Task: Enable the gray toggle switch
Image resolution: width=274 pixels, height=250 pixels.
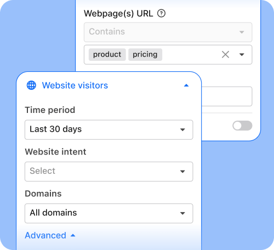Action: [x=242, y=126]
